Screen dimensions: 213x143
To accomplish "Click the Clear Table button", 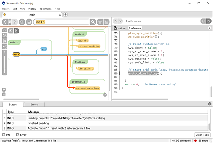I will coord(202,135).
